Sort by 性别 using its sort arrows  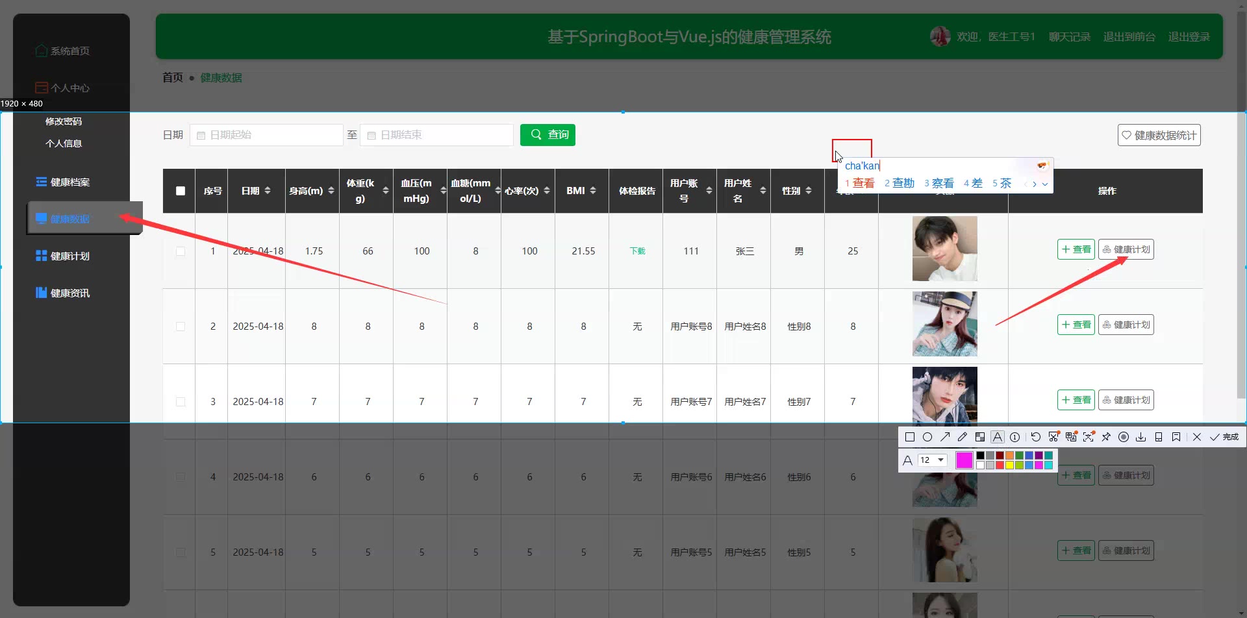tap(809, 191)
